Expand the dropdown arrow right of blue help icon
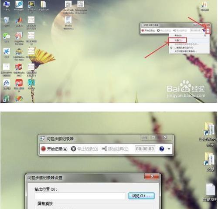This screenshot has height=209, width=218. click(169, 149)
